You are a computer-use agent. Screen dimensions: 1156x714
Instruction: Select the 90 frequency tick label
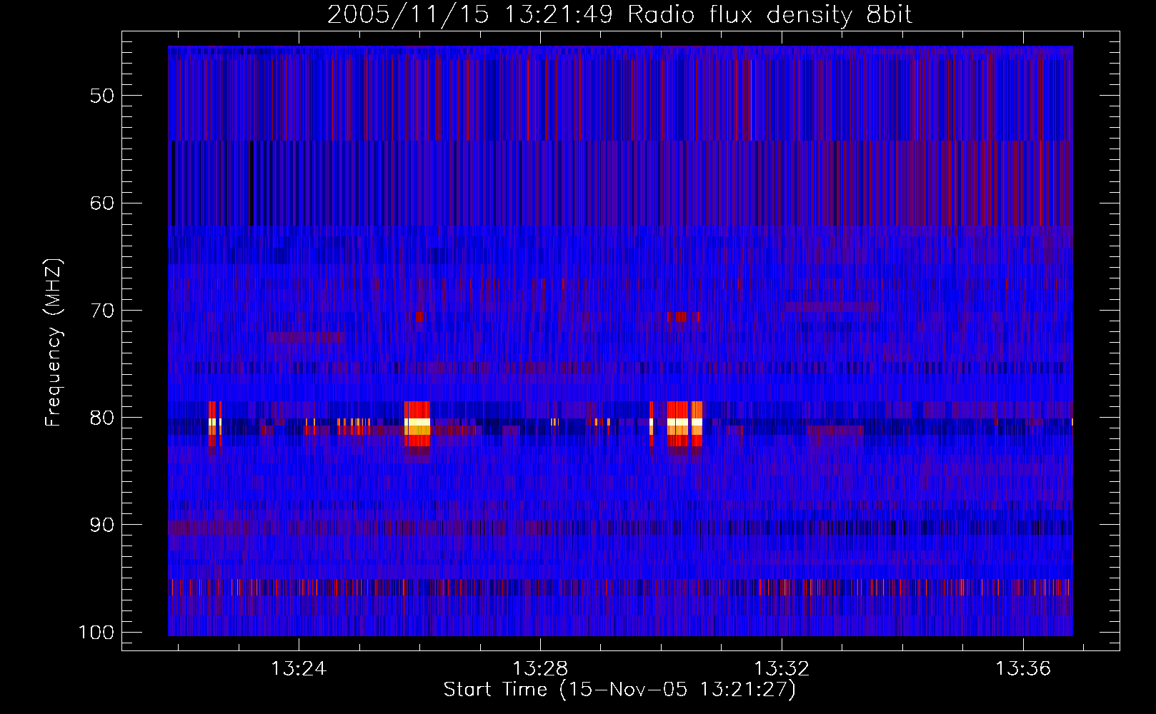click(x=102, y=525)
